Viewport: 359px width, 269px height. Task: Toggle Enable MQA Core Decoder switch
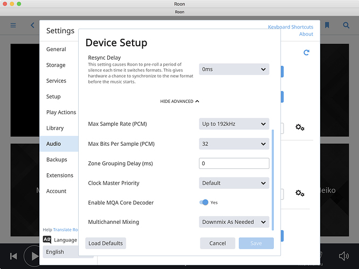pos(204,202)
